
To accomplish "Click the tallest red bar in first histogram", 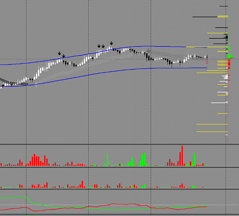I will pos(182,156).
